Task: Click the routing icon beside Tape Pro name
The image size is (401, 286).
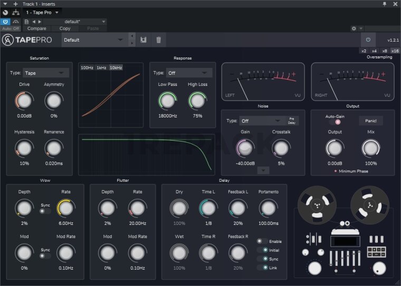Action: tap(15, 12)
